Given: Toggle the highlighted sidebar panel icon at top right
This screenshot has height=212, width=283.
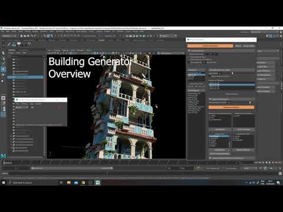Looking at the screenshot, I should 271,36.
